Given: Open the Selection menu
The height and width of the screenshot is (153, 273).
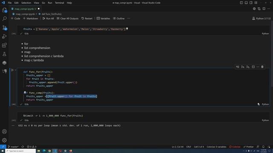Looking at the screenshot, I should pos(26,3).
